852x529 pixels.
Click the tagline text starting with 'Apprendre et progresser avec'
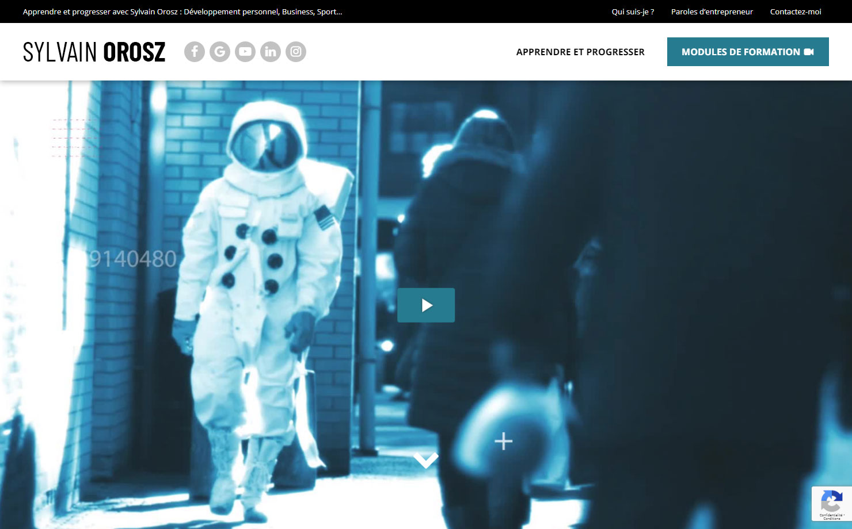pyautogui.click(x=182, y=11)
